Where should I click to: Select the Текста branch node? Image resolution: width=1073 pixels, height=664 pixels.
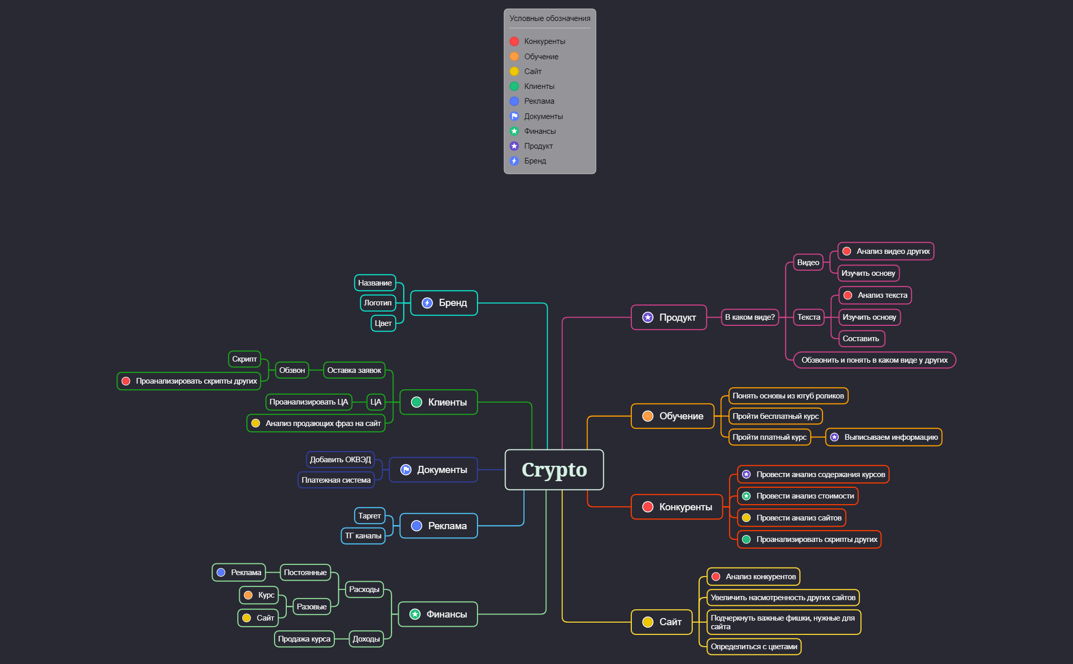point(809,317)
